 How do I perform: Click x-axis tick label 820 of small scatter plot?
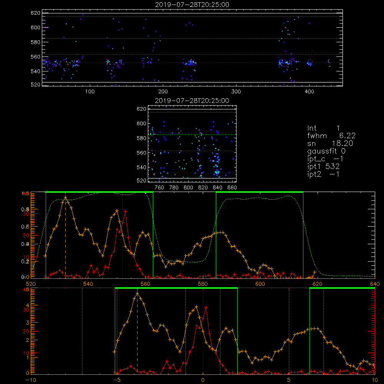[203, 188]
